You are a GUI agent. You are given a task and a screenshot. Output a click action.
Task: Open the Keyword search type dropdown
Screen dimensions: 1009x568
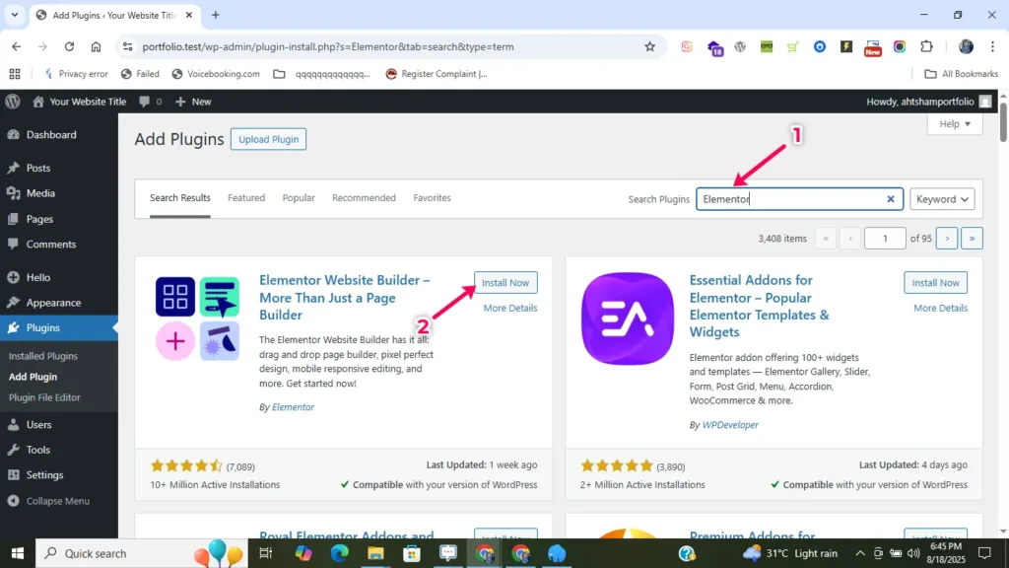pyautogui.click(x=941, y=199)
